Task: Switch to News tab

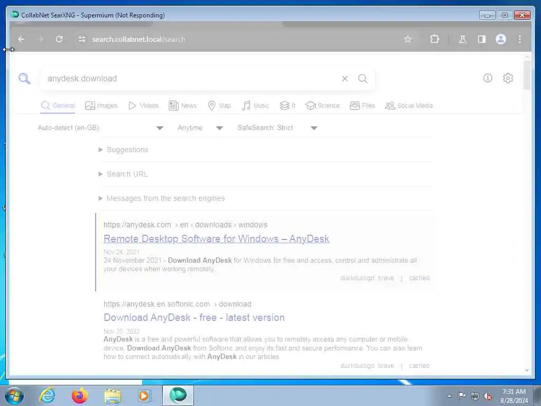Action: [x=182, y=106]
